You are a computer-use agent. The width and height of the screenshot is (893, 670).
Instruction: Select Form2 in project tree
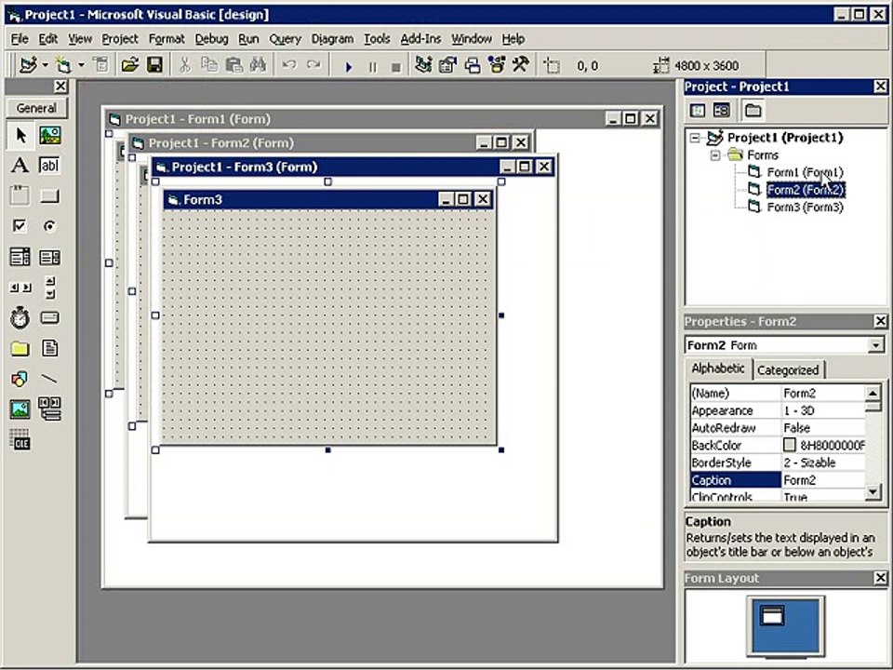click(x=806, y=190)
